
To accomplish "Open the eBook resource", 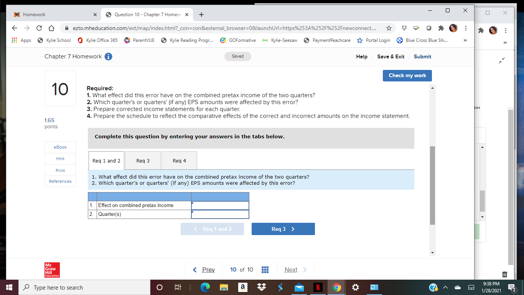I will pyautogui.click(x=60, y=147).
